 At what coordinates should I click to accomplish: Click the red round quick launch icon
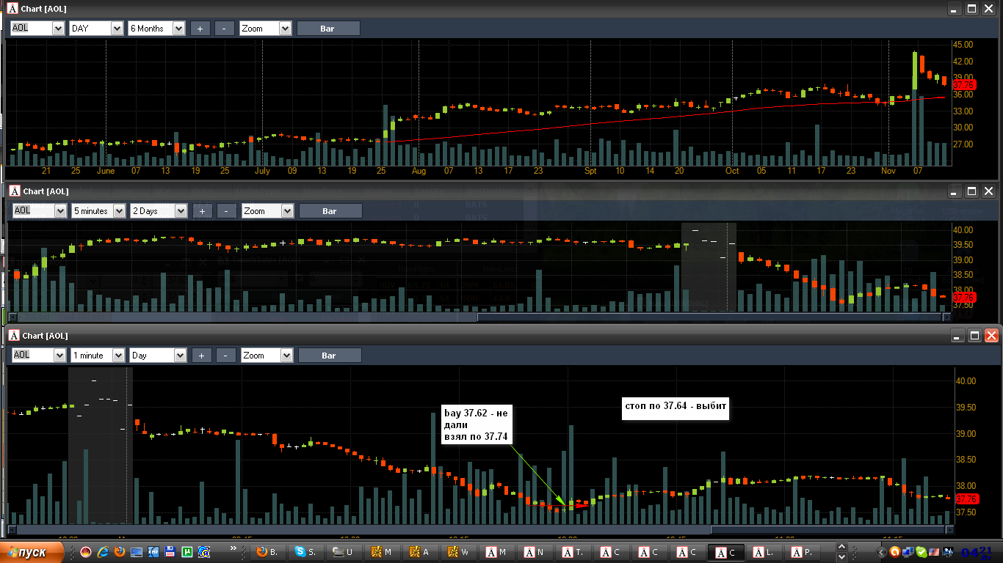(x=86, y=552)
